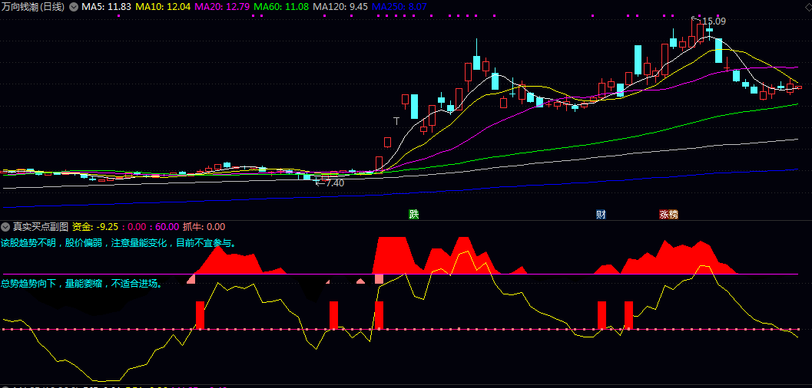Select the MA20: 12.79 label
The height and width of the screenshot is (388, 812).
(x=223, y=7)
